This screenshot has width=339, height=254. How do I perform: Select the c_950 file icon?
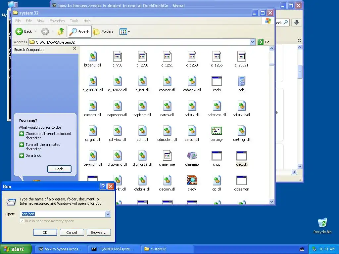[118, 57]
